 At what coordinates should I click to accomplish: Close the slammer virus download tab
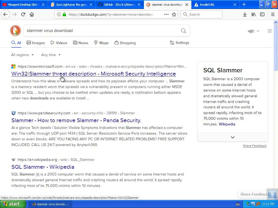coord(187,5)
